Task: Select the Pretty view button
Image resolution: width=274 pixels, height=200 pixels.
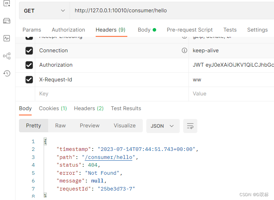Action: 33,126
